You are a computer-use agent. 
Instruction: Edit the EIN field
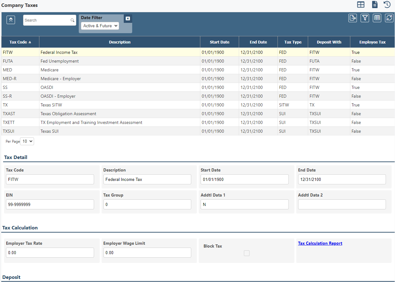(50, 204)
